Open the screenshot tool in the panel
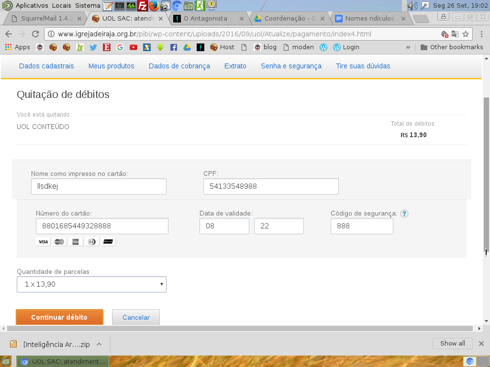 (165, 5)
